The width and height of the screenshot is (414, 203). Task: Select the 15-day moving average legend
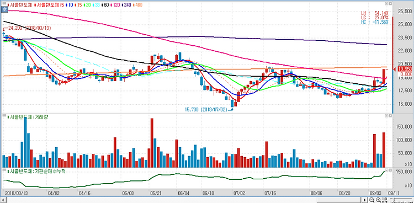pyautogui.click(x=79, y=5)
